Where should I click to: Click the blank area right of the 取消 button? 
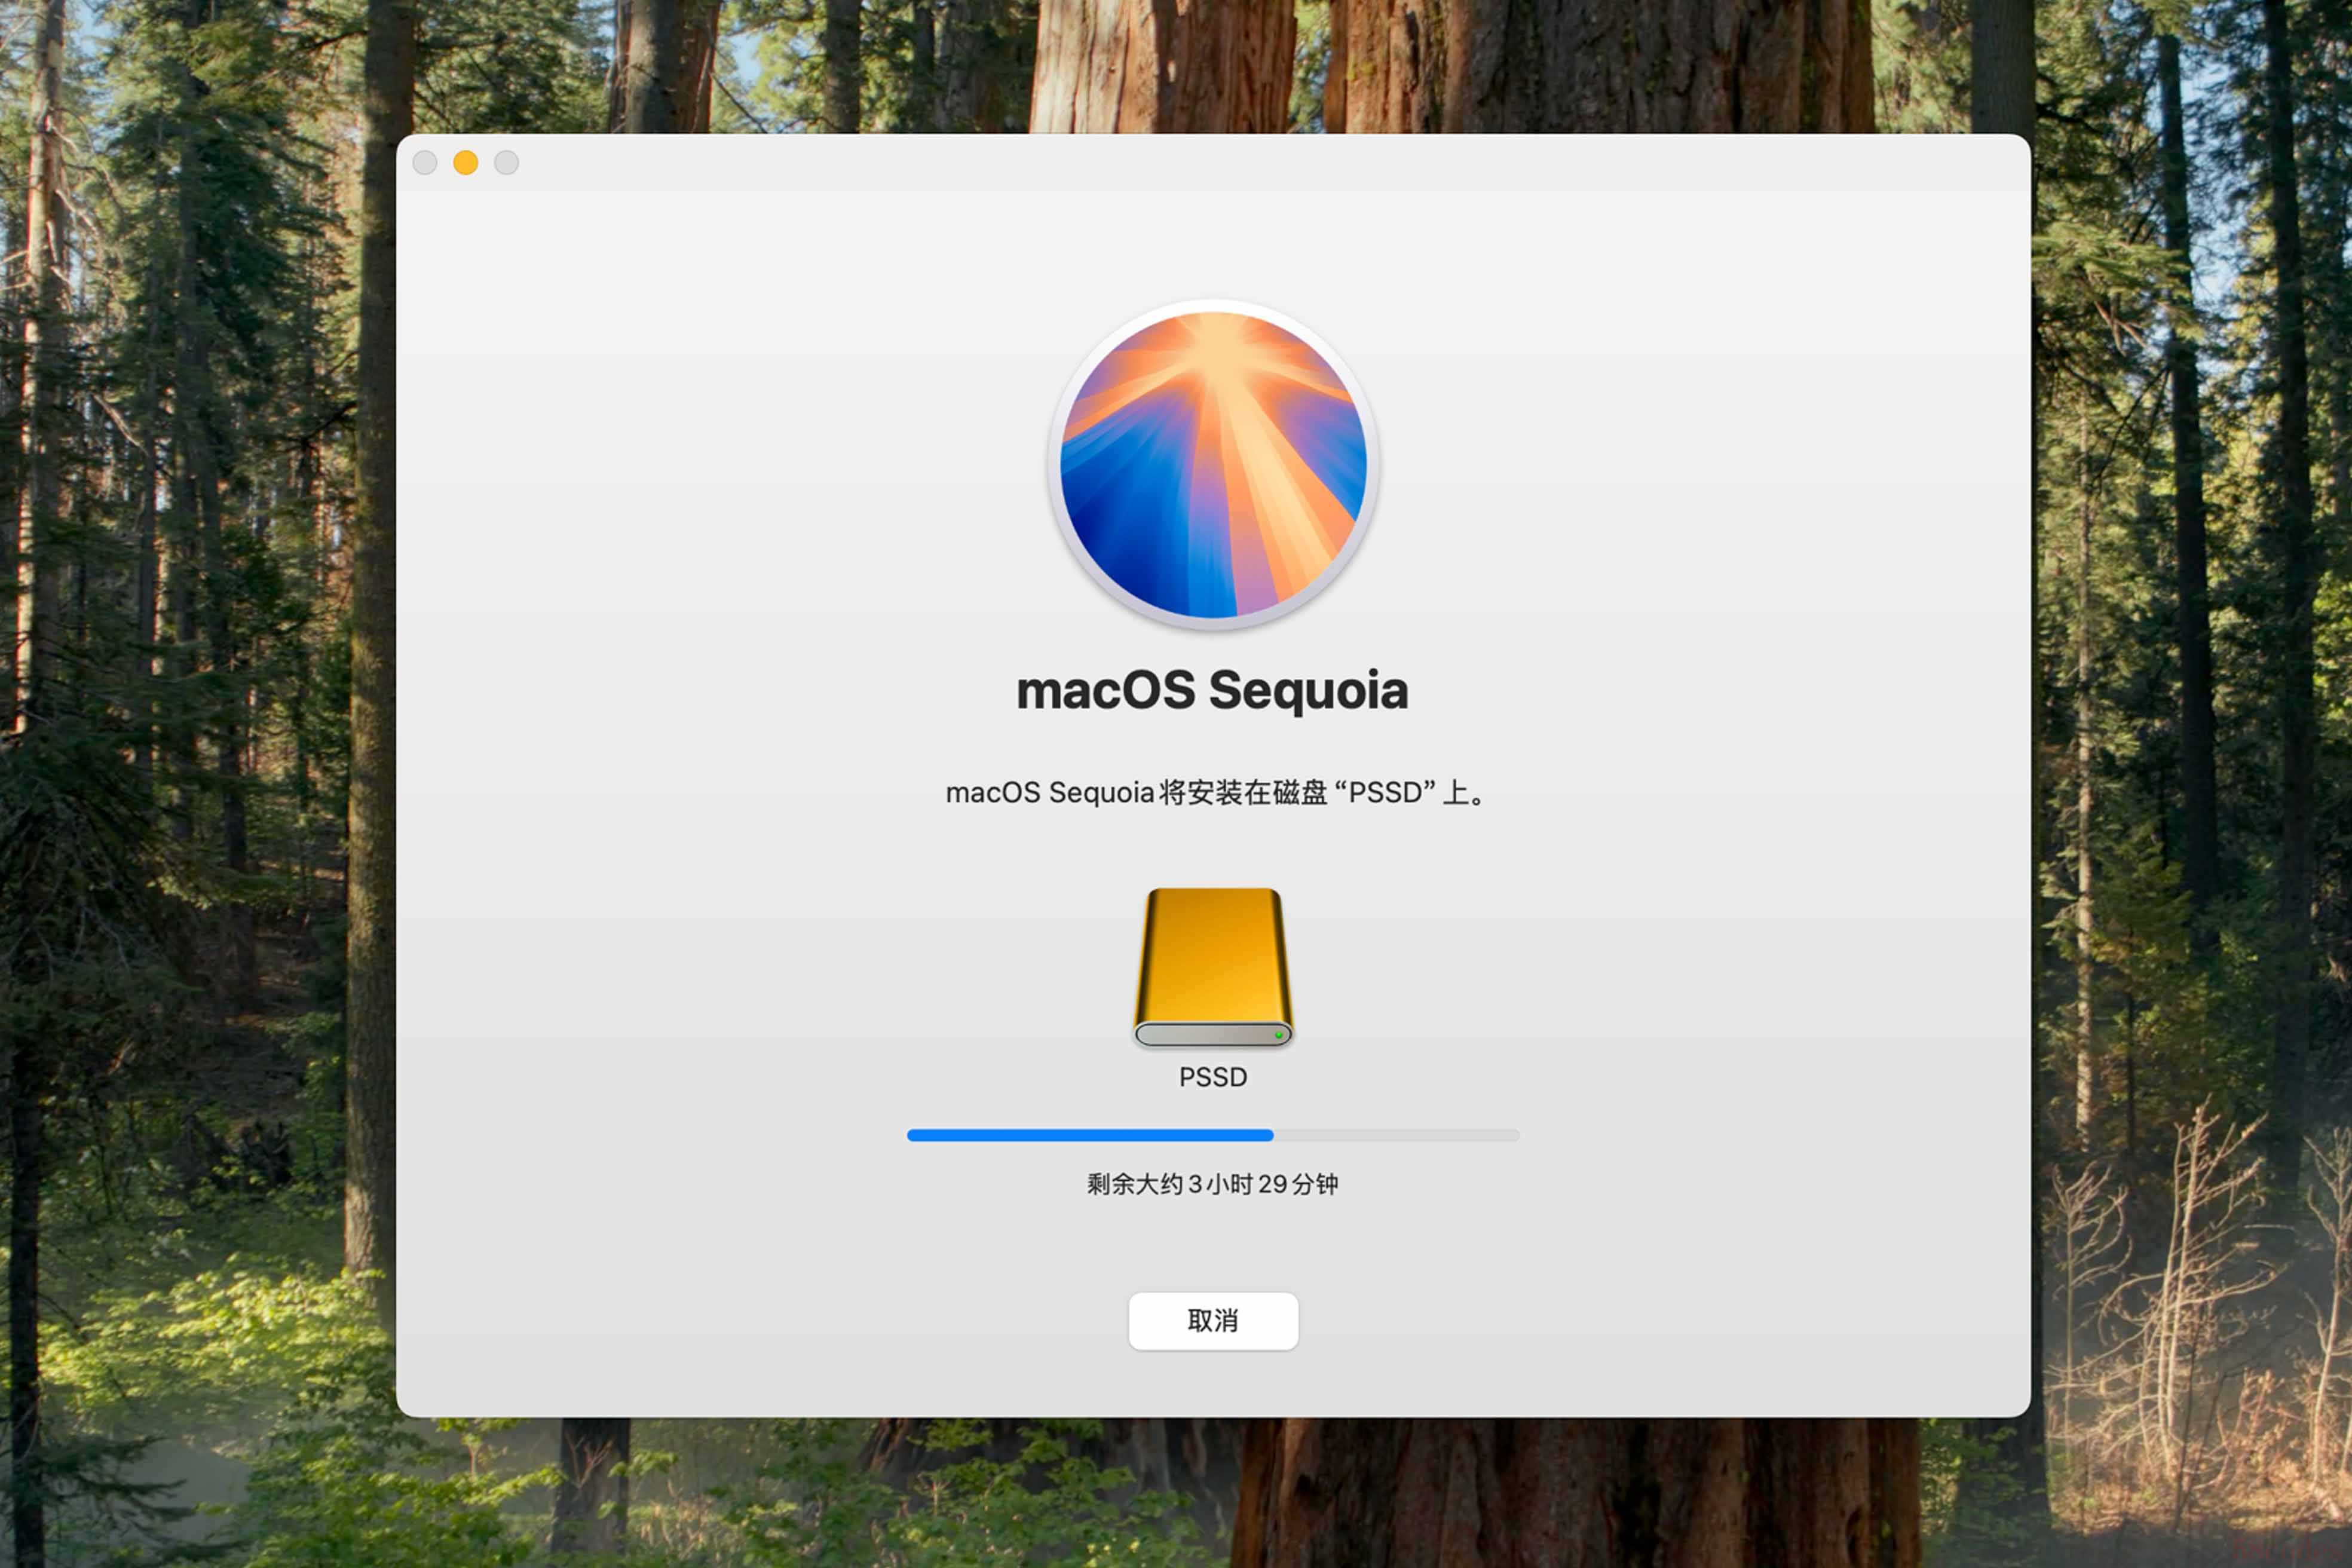click(1650, 1321)
